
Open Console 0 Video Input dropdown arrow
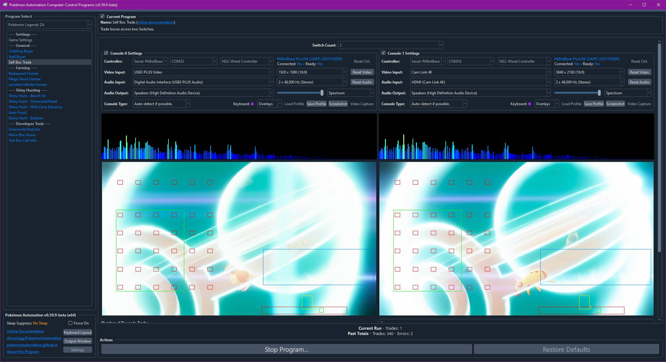pos(271,72)
